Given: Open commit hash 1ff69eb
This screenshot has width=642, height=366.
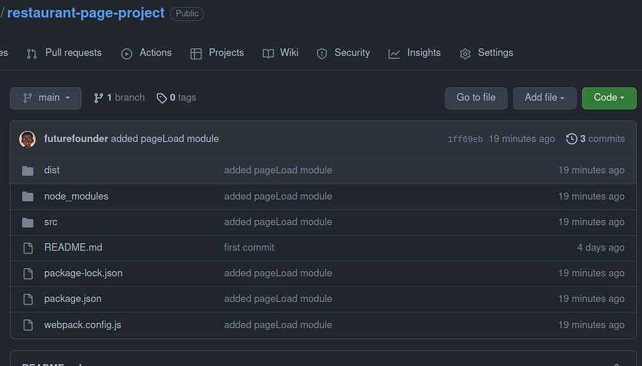Looking at the screenshot, I should tap(465, 139).
